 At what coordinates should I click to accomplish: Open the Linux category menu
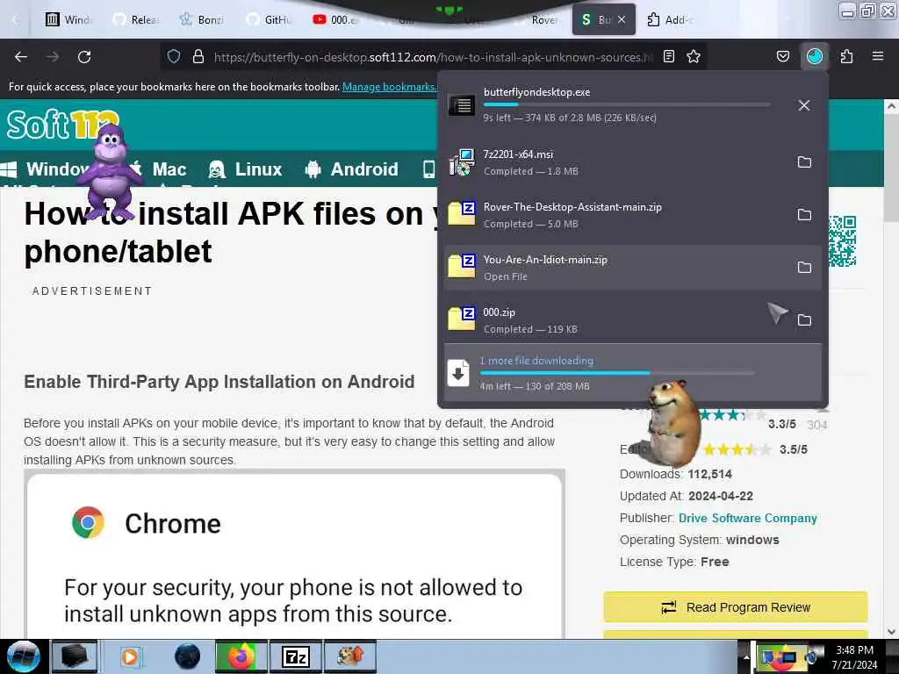click(246, 169)
